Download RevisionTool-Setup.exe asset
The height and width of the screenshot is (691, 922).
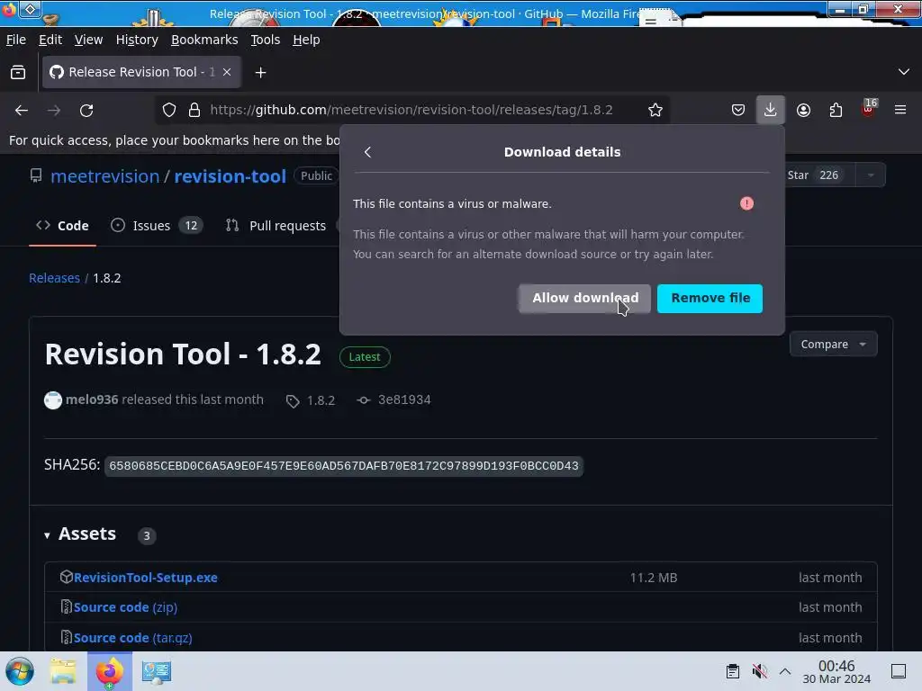pyautogui.click(x=145, y=578)
